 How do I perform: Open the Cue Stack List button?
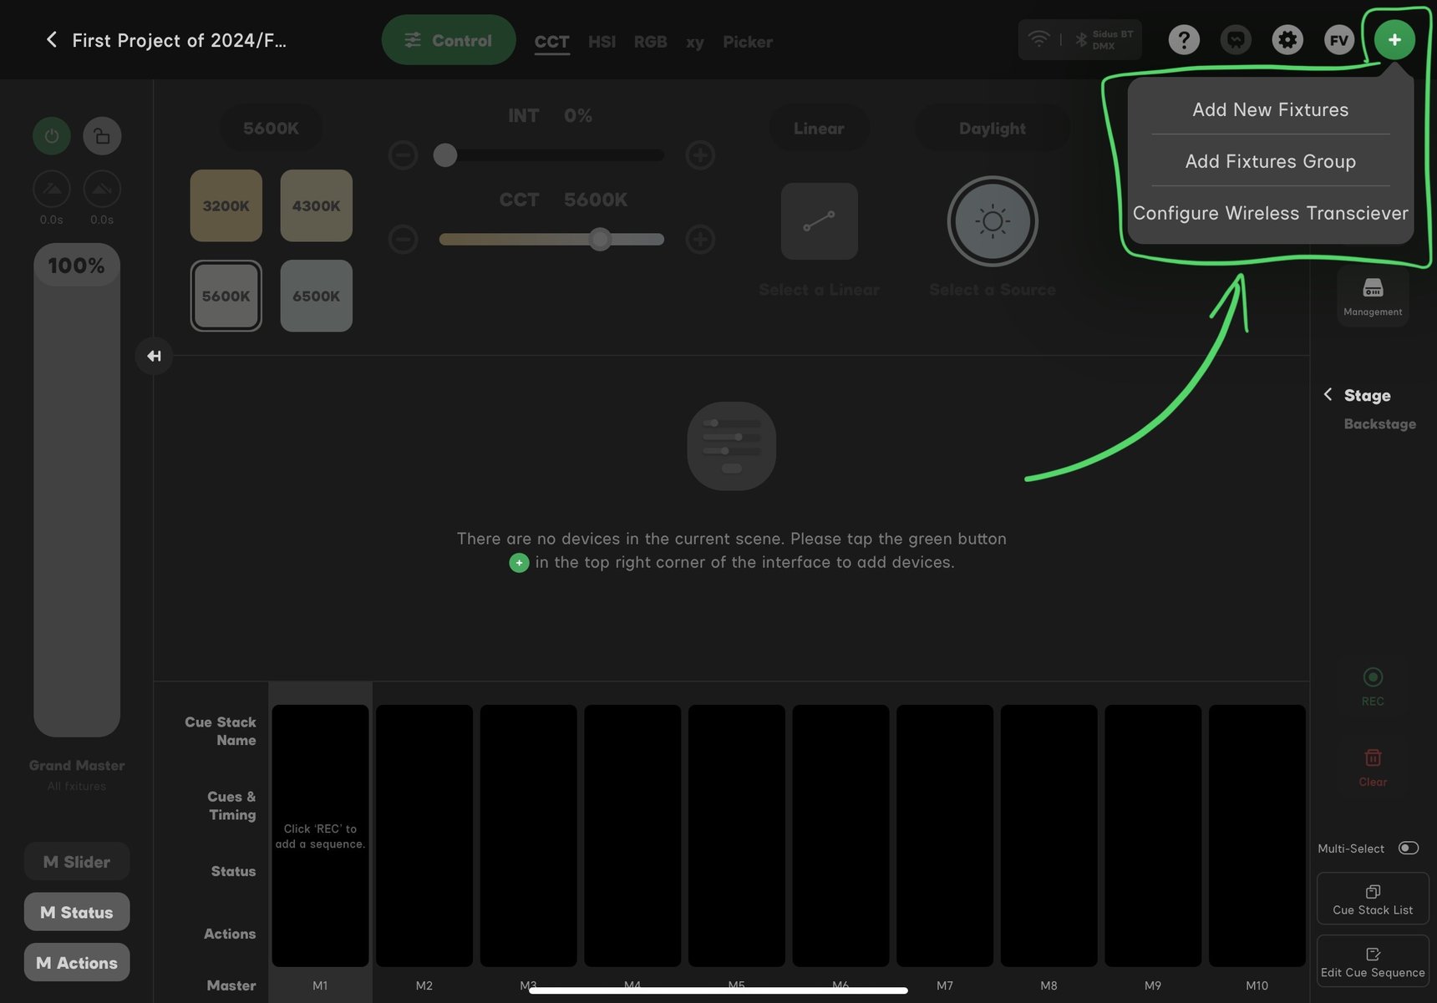click(x=1373, y=898)
